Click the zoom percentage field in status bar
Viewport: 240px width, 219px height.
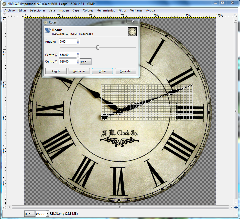(x=41, y=214)
